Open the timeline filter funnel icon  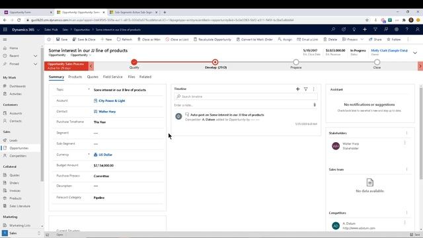pyautogui.click(x=305, y=89)
